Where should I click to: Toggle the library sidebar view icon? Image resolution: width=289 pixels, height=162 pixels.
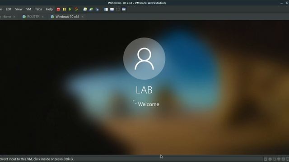click(x=106, y=9)
